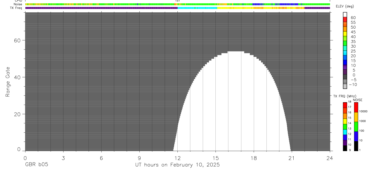The image size is (371, 171).
Task: Click the white top swatch of ELEV colorbar
Action: click(345, 14)
